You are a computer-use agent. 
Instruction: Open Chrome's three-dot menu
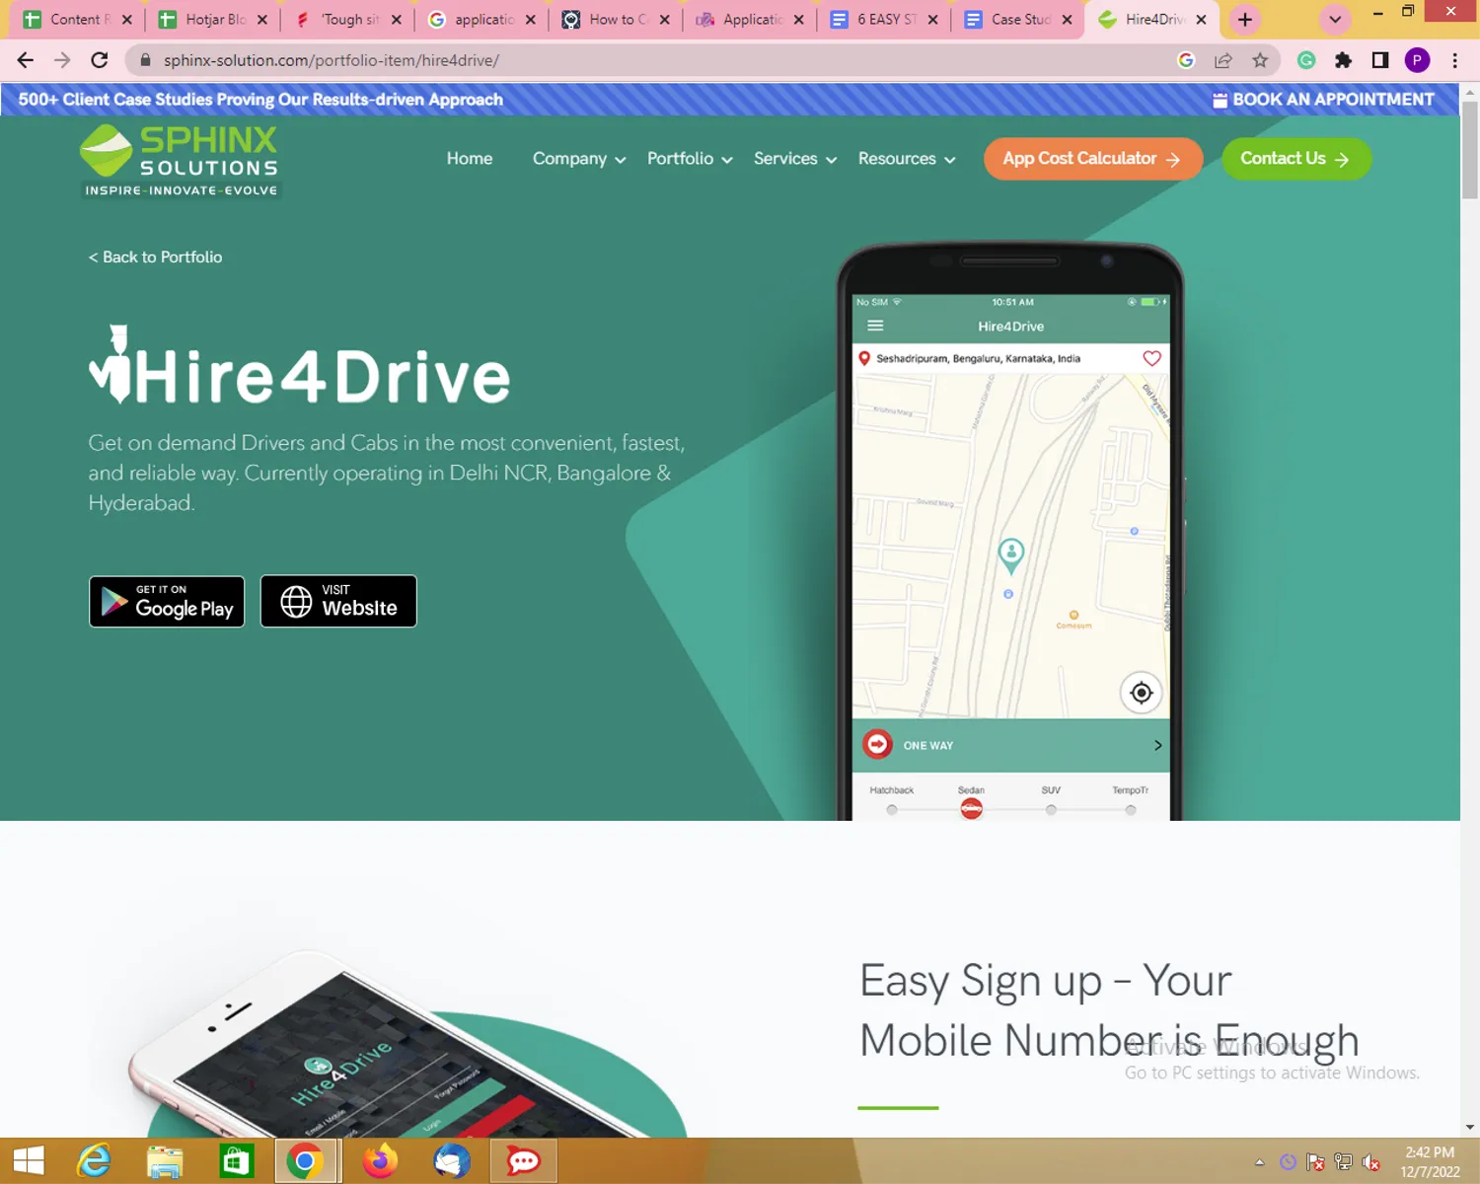(1455, 60)
